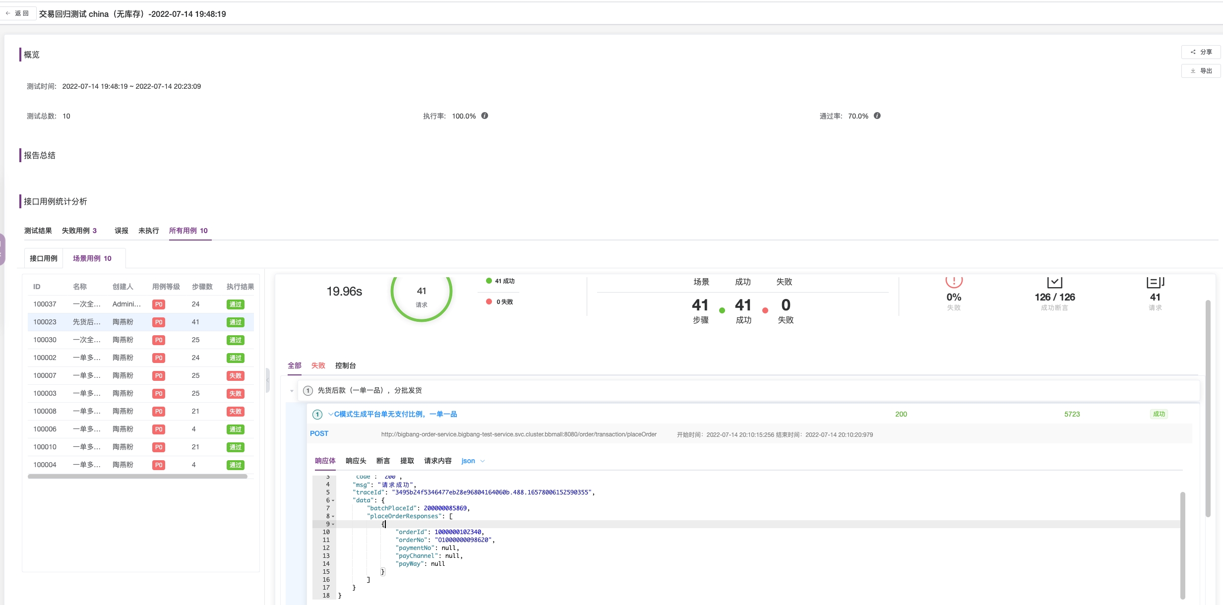Click the red 失败 badge of case 100007

click(x=236, y=375)
